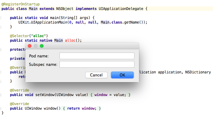Click the 'Subspec name:' label
Image resolution: width=213 pixels, height=119 pixels.
click(x=43, y=64)
